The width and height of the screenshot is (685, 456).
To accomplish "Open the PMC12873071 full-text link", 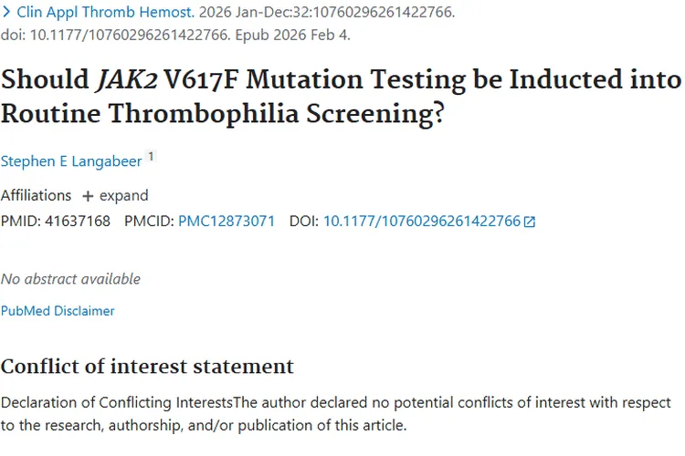I will tap(227, 221).
